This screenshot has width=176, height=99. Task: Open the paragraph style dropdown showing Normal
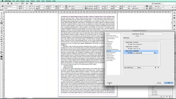pos(139,6)
